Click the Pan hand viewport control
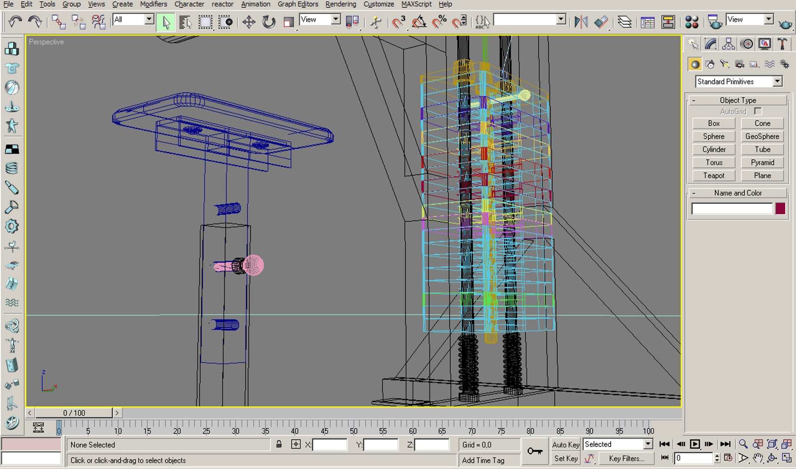Screen dimensions: 796x469 pos(758,458)
